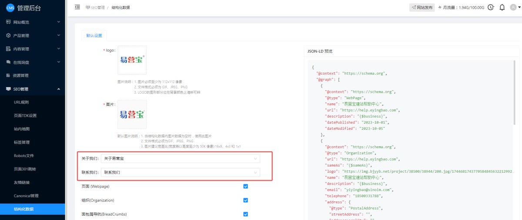Screen dimensions: 522x220
Task: Select the 默认设置 tab
Action: coord(94,36)
